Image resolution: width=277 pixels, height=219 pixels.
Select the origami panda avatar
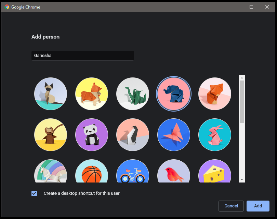(92, 135)
